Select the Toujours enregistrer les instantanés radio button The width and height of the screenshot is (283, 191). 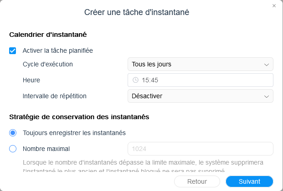[x=13, y=133]
